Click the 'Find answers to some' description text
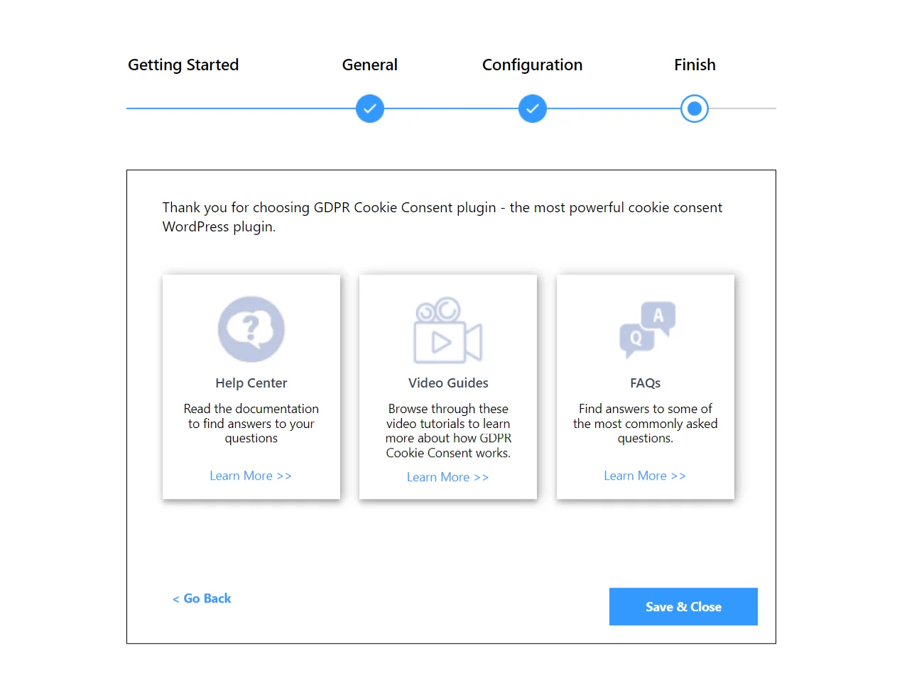Image resolution: width=897 pixels, height=675 pixels. [646, 424]
